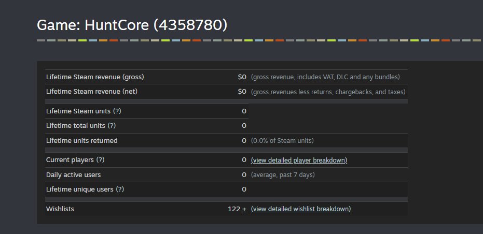This screenshot has width=483, height=234.
Task: Click the (?) help next to Lifetime unique users
Action: (x=120, y=189)
